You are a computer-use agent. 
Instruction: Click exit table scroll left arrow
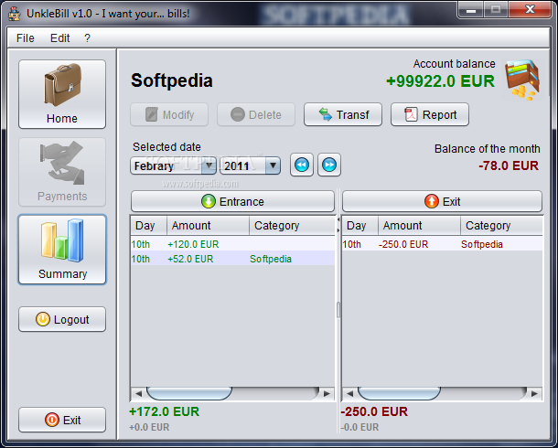tap(349, 393)
